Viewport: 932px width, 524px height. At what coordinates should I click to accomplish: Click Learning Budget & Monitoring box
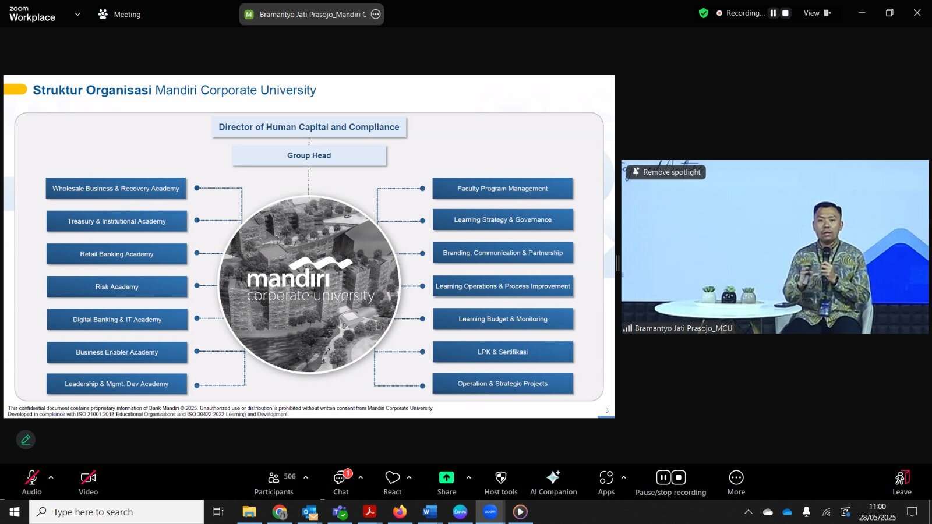(x=503, y=319)
